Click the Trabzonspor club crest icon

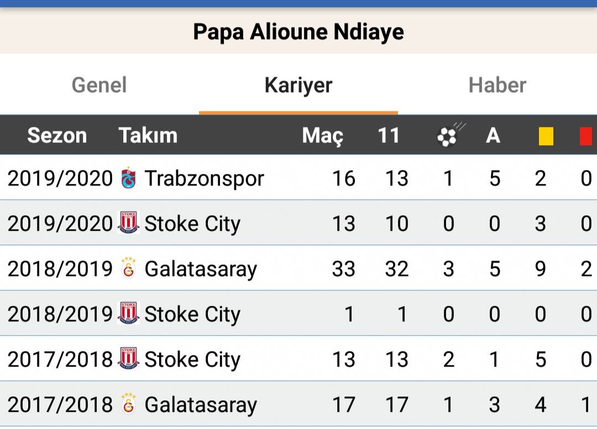pyautogui.click(x=129, y=178)
